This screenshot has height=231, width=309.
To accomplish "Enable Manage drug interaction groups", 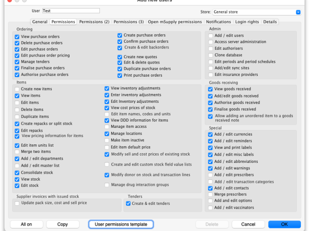I will click(x=107, y=185).
